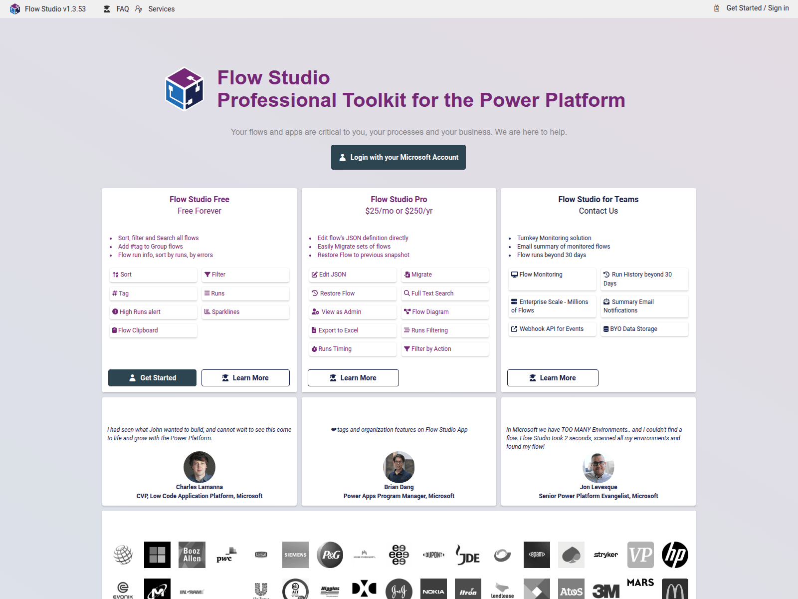This screenshot has width=798, height=599.
Task: Click the High Runs alert tile
Action: [x=153, y=312]
